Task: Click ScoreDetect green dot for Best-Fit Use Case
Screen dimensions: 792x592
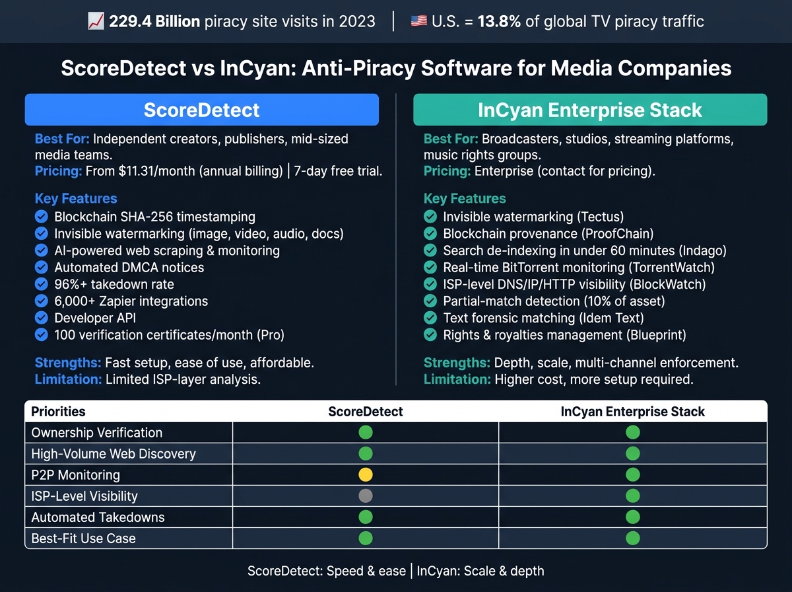Action: [366, 538]
